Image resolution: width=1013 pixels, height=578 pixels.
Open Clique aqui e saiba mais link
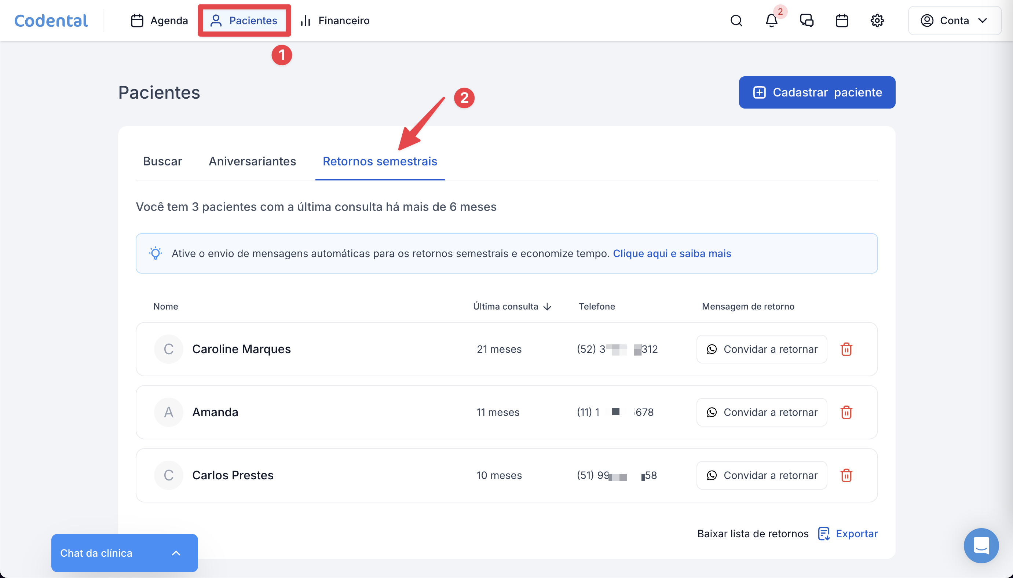[x=672, y=254]
